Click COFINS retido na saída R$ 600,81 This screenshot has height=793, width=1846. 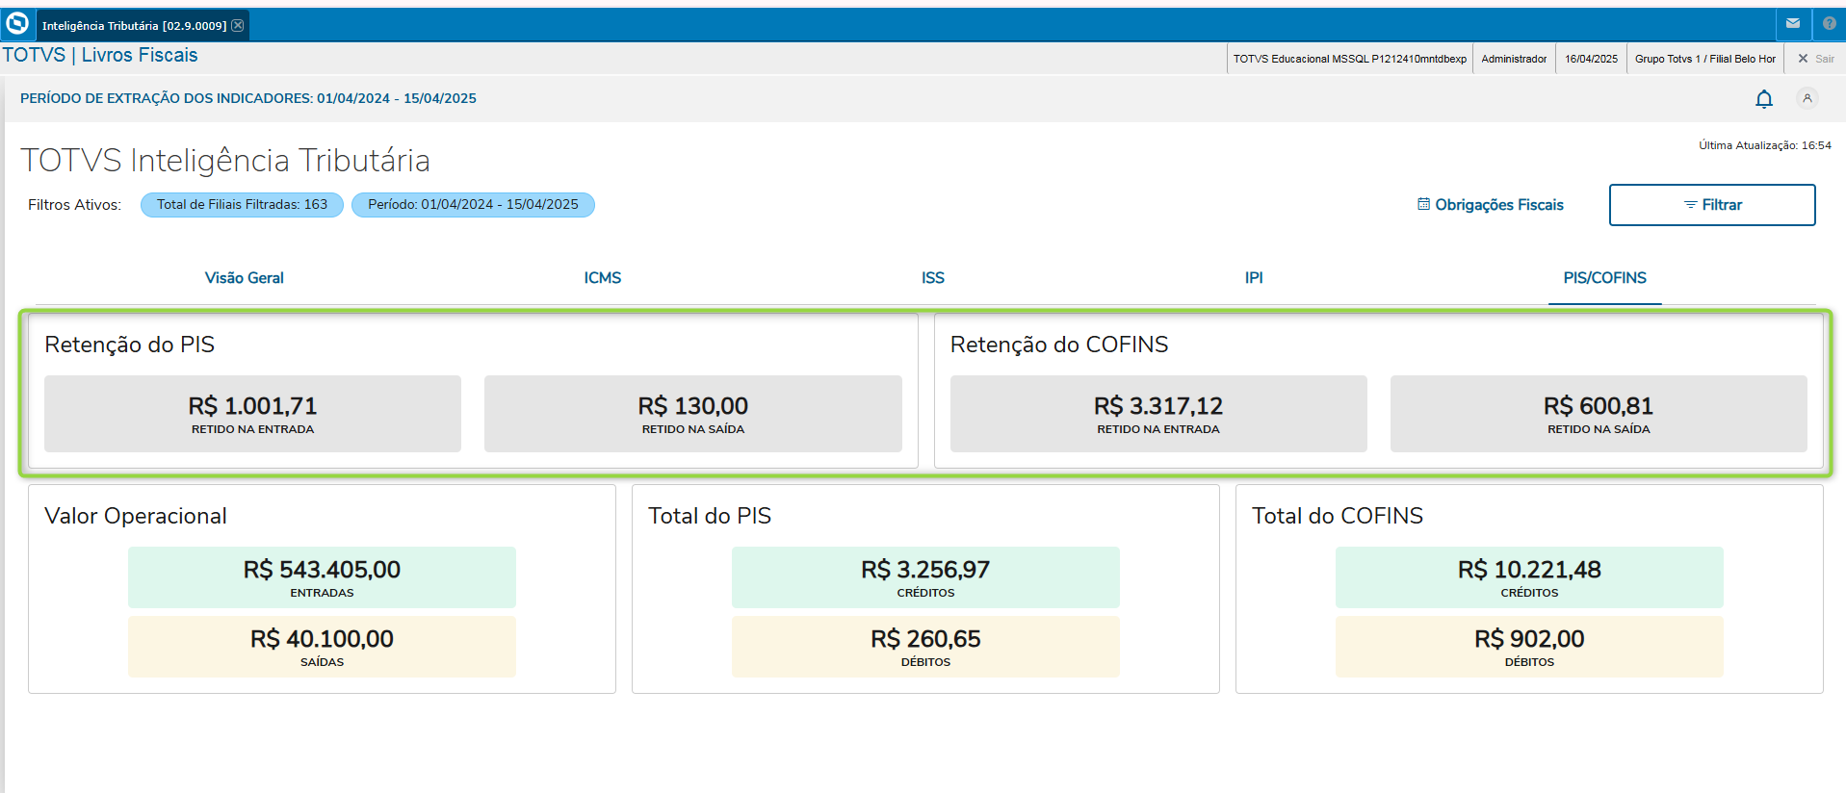pos(1599,414)
